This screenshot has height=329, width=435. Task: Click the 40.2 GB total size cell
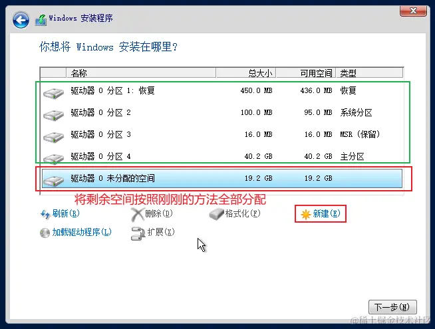coord(258,156)
